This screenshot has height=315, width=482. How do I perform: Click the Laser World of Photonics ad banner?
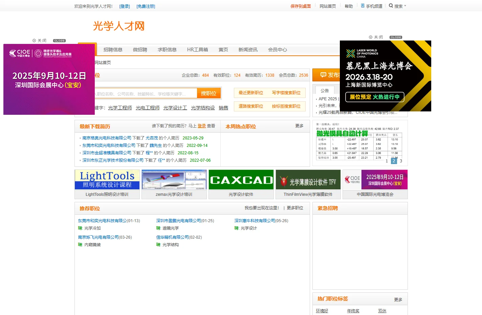[x=386, y=76]
